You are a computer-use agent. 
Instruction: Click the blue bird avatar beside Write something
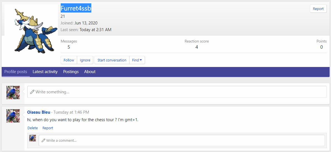pyautogui.click(x=13, y=93)
